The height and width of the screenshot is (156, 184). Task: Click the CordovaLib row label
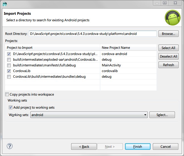coord(22,71)
